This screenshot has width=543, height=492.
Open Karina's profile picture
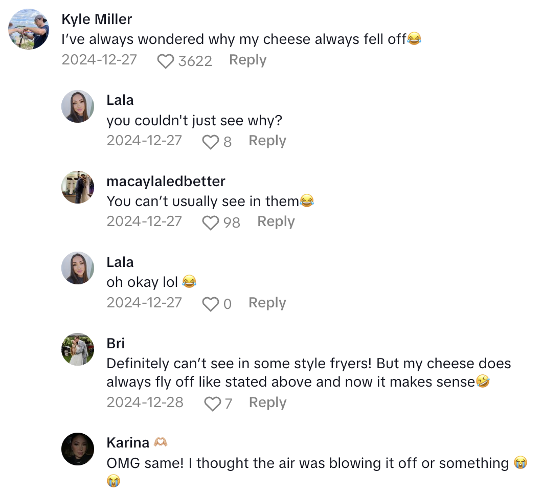(78, 449)
